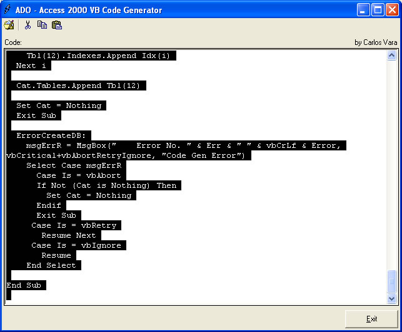Click the pencil icon left of the scissors
The height and width of the screenshot is (332, 402).
click(x=9, y=25)
